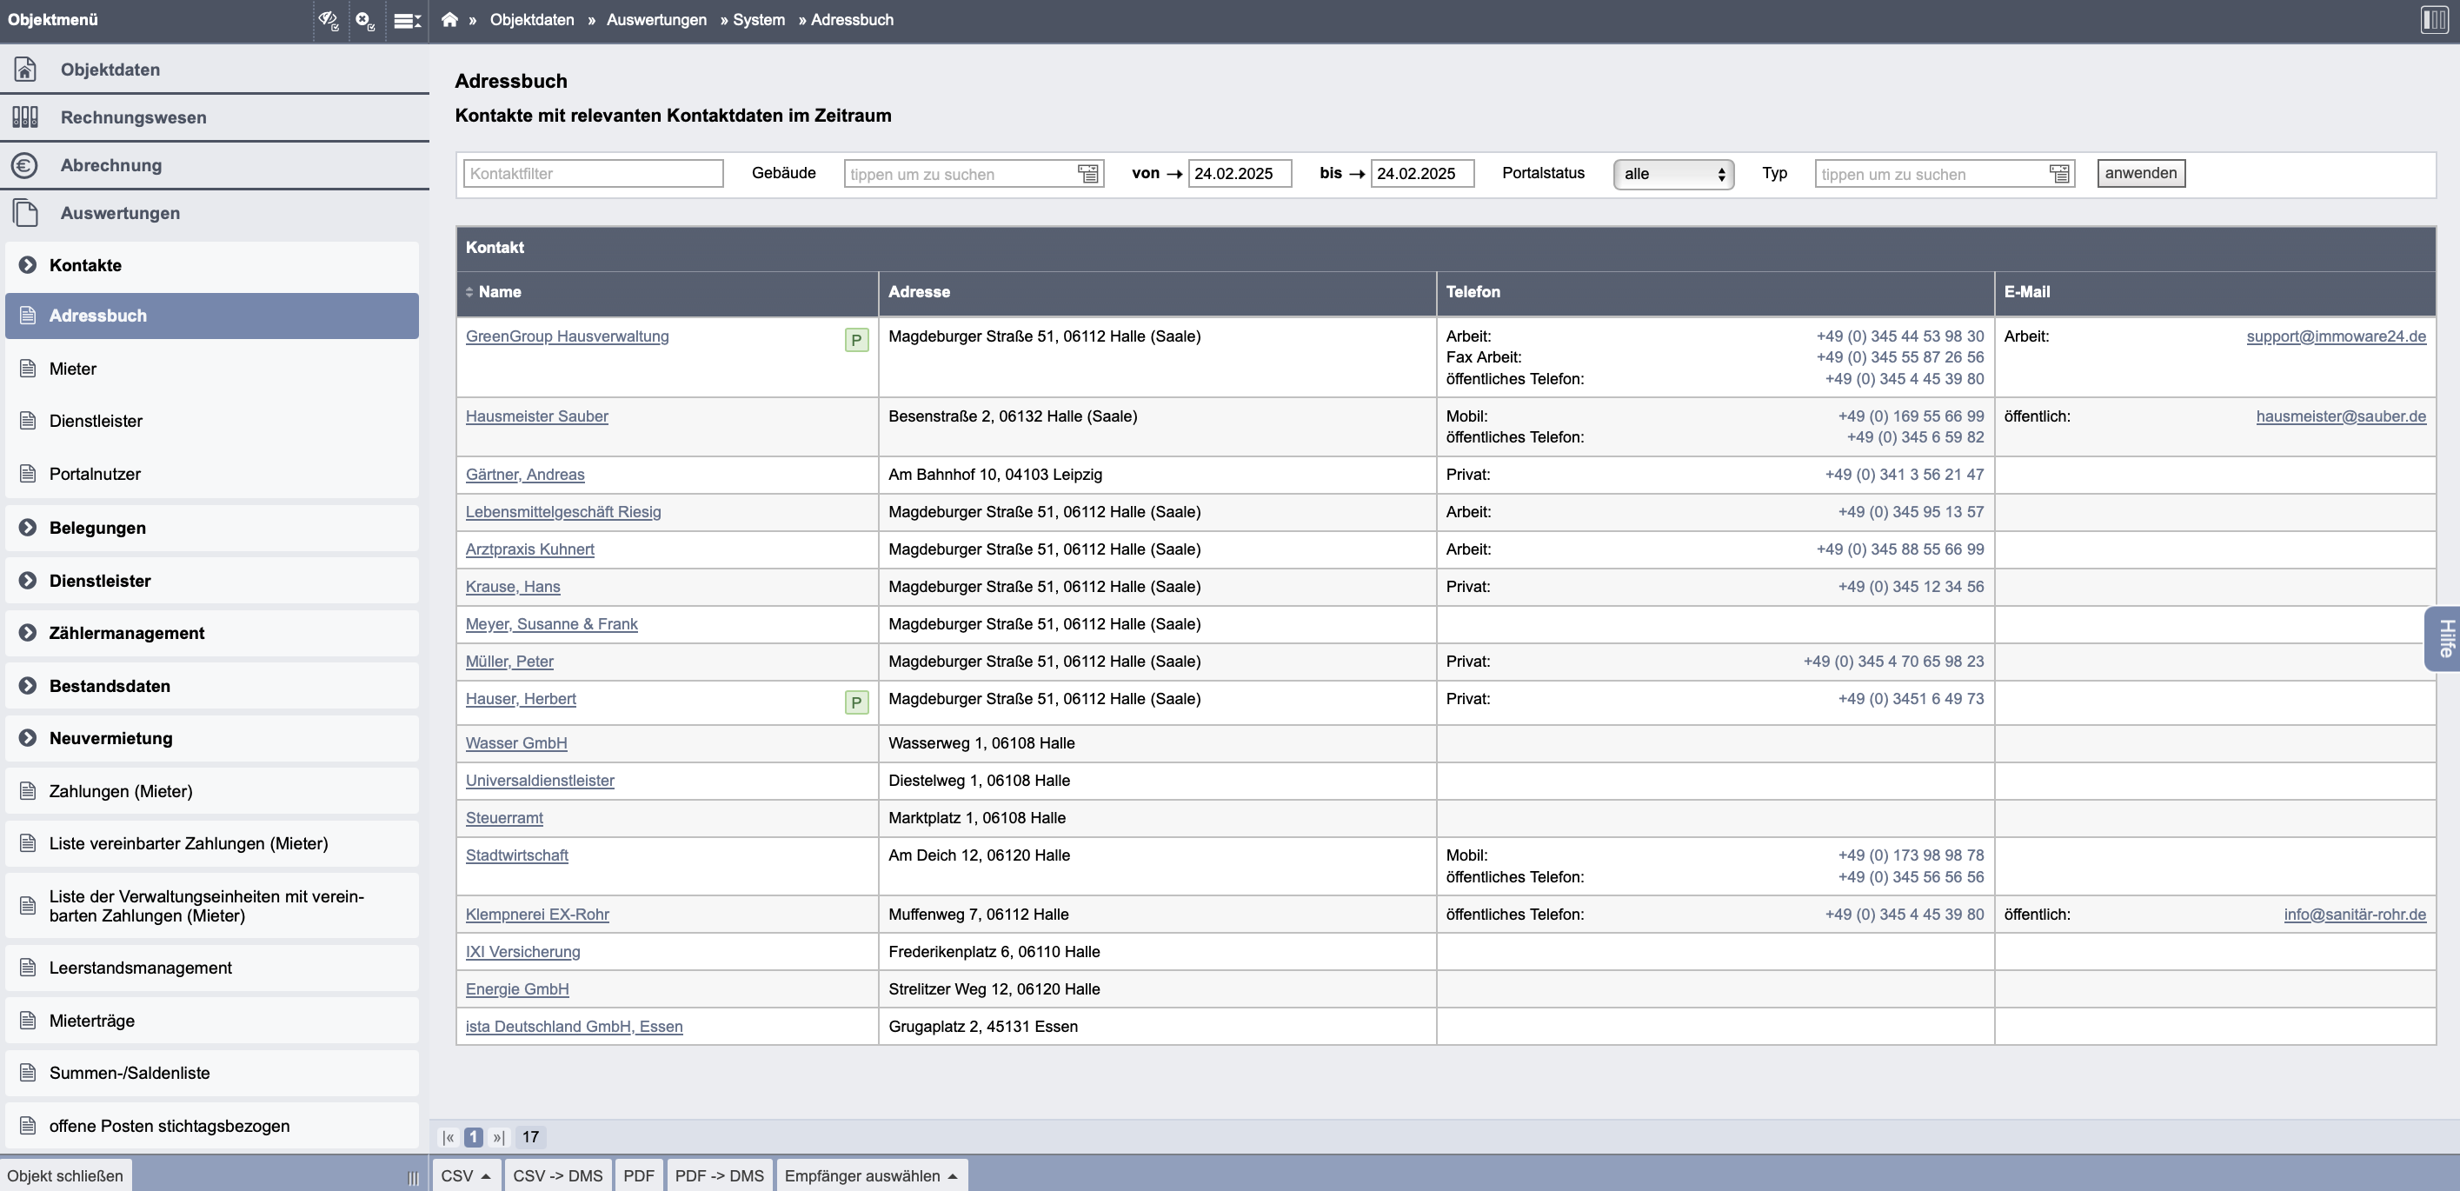Open Mieter report in sidebar
This screenshot has height=1191, width=2460.
click(212, 369)
